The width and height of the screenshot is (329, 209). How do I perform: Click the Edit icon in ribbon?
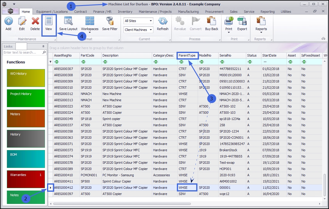coord(22,21)
